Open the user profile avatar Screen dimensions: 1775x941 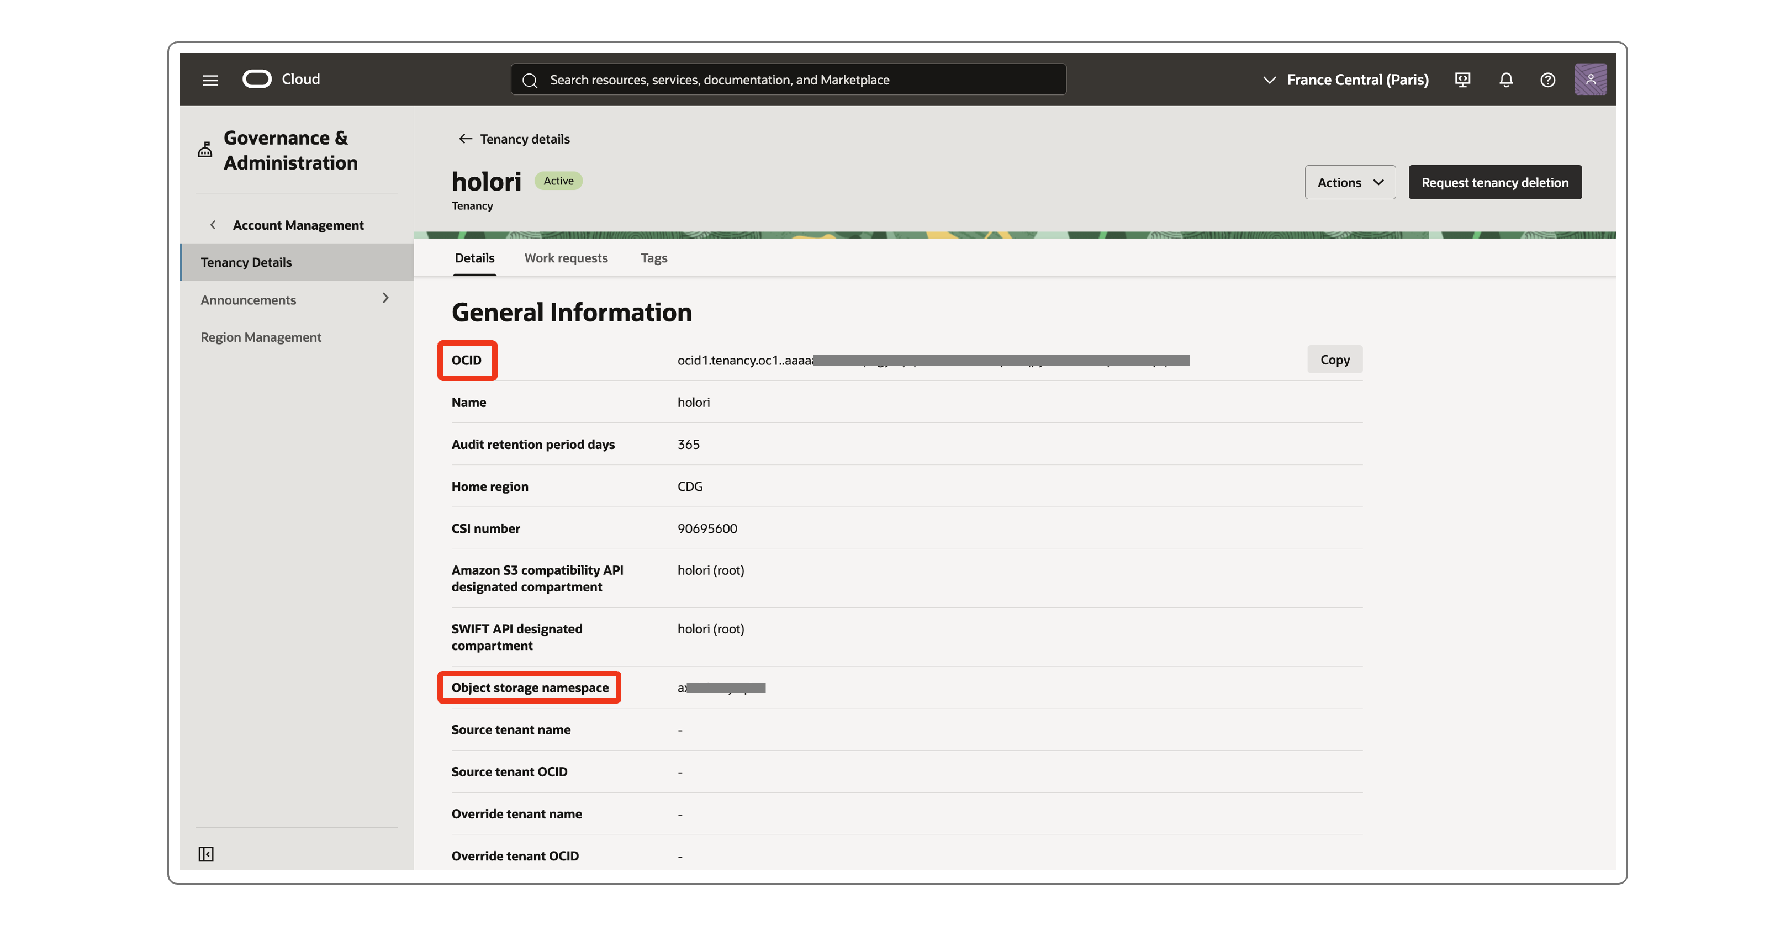tap(1591, 78)
